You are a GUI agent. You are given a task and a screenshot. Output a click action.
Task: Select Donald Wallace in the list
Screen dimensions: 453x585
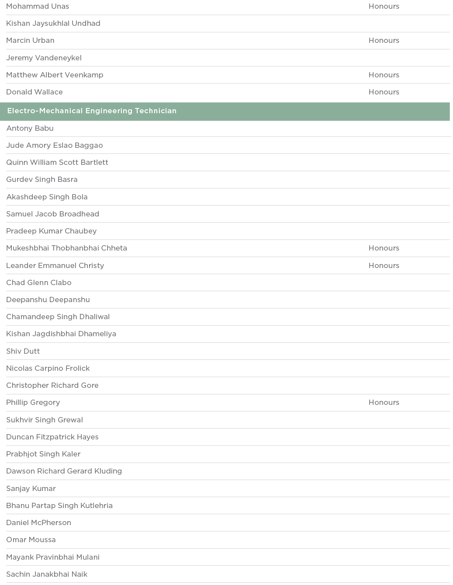click(x=35, y=92)
